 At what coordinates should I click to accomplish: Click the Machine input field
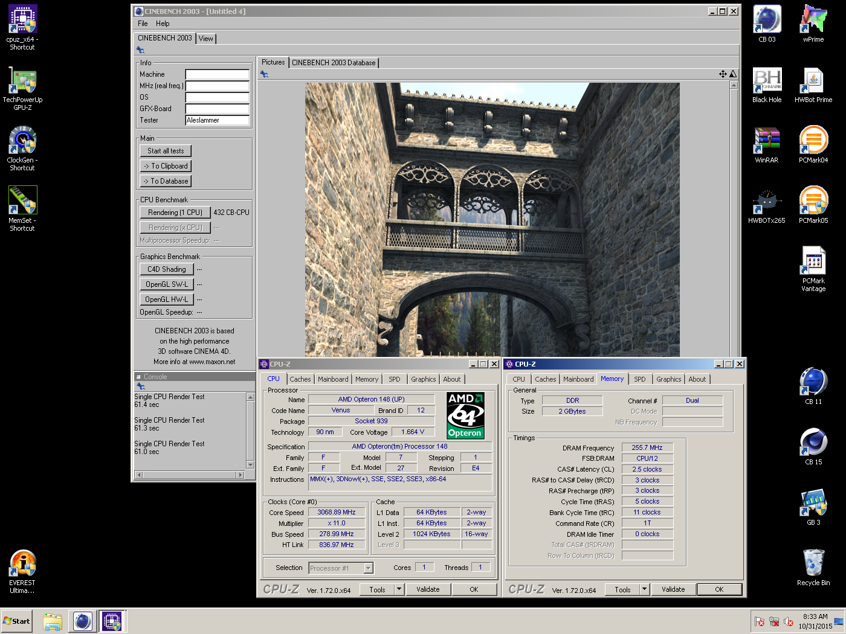218,74
